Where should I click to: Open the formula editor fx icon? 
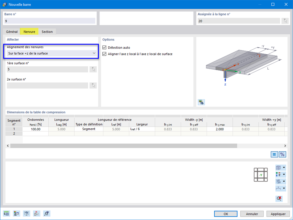[47, 214]
